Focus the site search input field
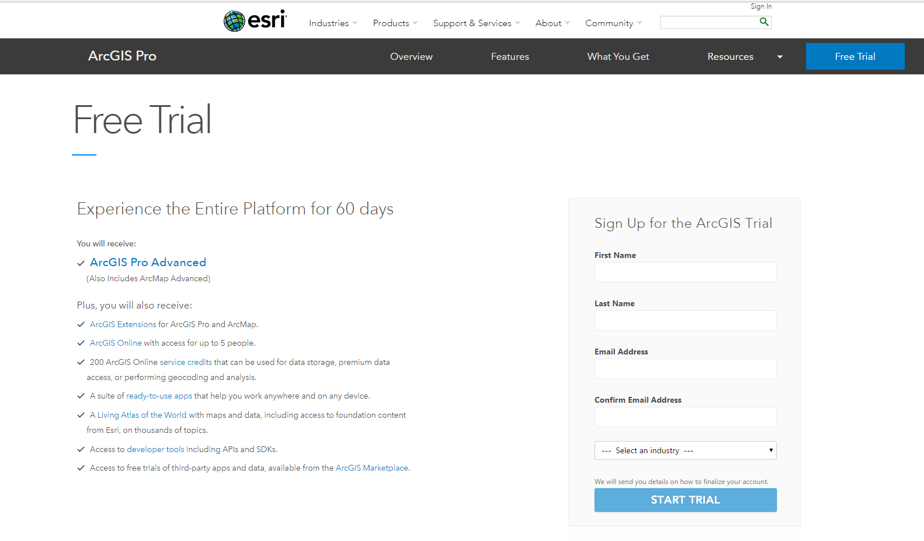The width and height of the screenshot is (924, 541). 709,22
